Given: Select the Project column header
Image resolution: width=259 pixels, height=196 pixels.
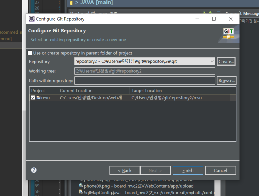Looking at the screenshot, I should [44, 91].
